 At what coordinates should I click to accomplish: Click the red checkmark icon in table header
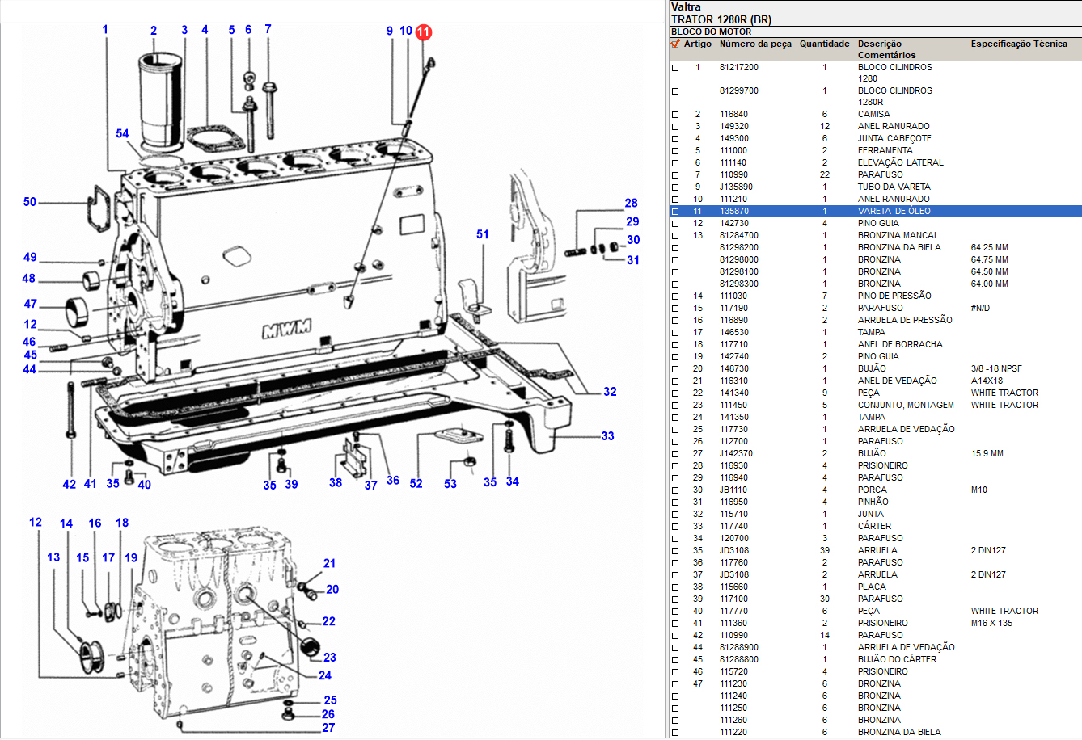click(x=675, y=44)
